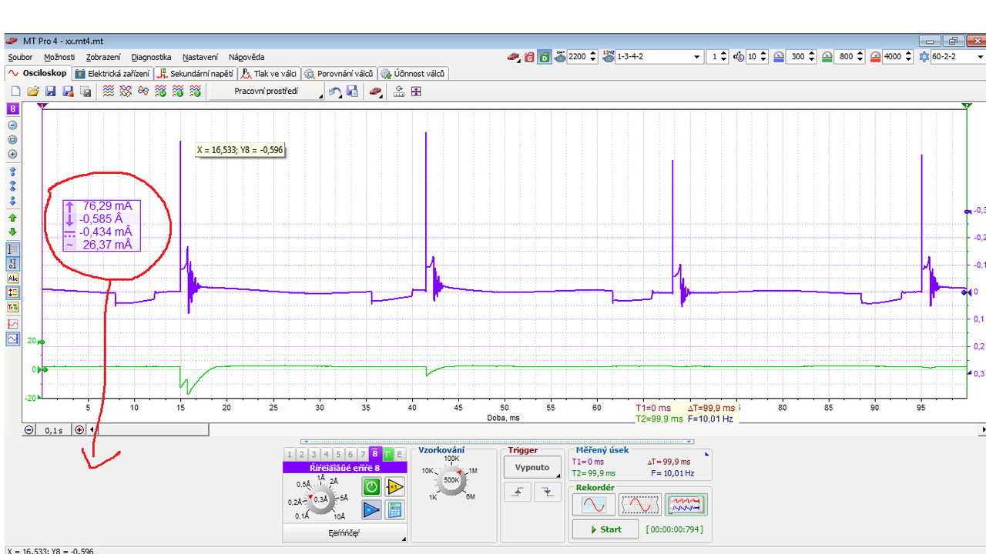Switch to the Tlak ve válci tab

pos(268,74)
